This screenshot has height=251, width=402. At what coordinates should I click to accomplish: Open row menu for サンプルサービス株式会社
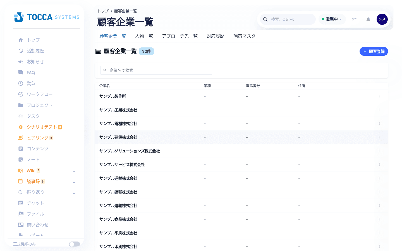[379, 165]
